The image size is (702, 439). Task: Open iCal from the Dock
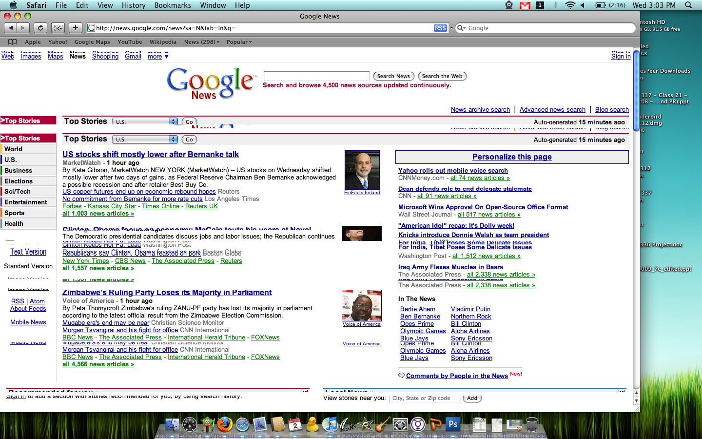pyautogui.click(x=295, y=425)
